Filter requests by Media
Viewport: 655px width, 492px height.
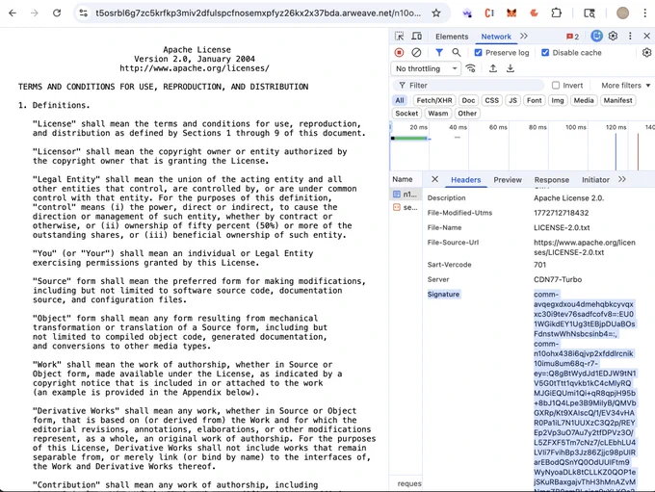584,100
